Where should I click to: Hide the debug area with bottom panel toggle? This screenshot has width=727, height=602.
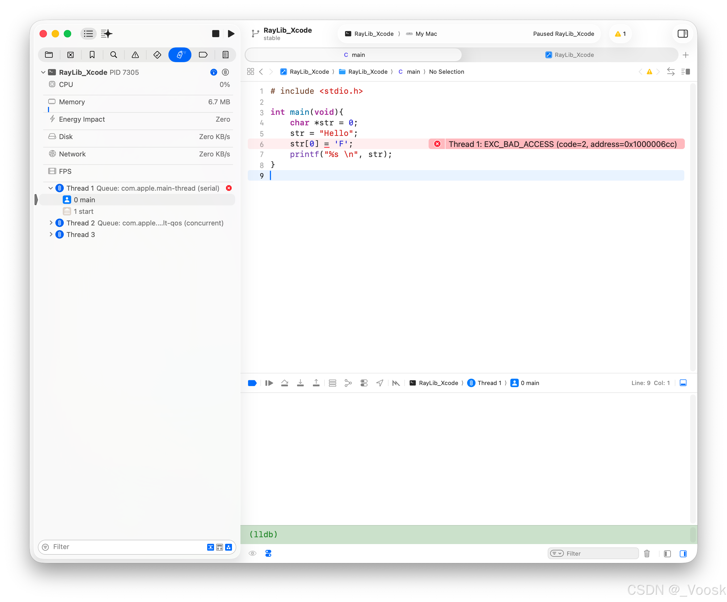pyautogui.click(x=683, y=383)
